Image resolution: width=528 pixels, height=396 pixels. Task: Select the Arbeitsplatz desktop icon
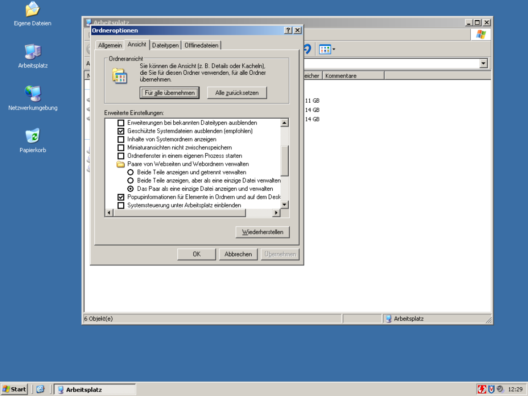pyautogui.click(x=33, y=56)
